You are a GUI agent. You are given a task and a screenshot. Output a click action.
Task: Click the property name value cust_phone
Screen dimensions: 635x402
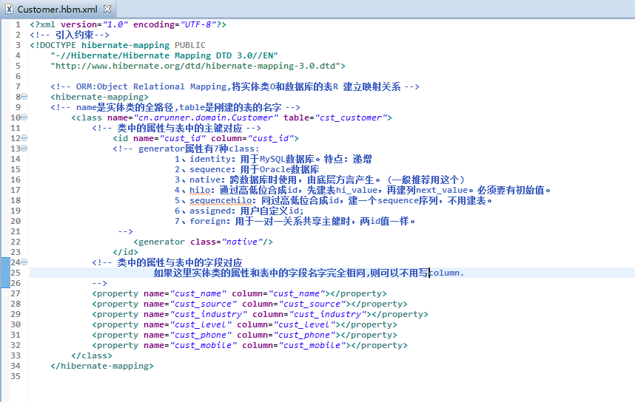(201, 335)
